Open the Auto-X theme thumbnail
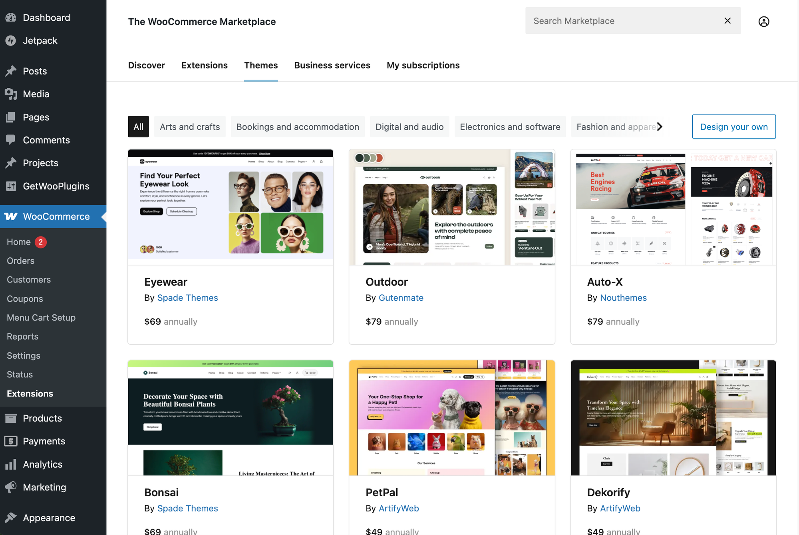This screenshot has height=535, width=799. coord(673,207)
